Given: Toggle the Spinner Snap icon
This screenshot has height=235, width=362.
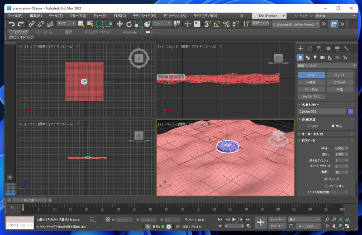Looking at the screenshot, I should coord(235,24).
